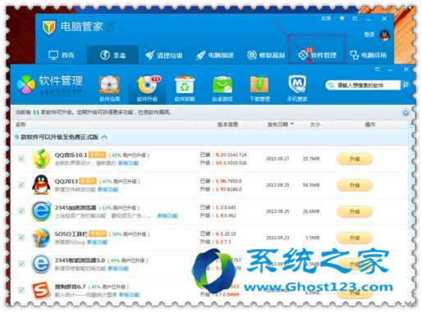Open the 电脑加速 speedup tab
422x312 pixels.
(x=215, y=56)
